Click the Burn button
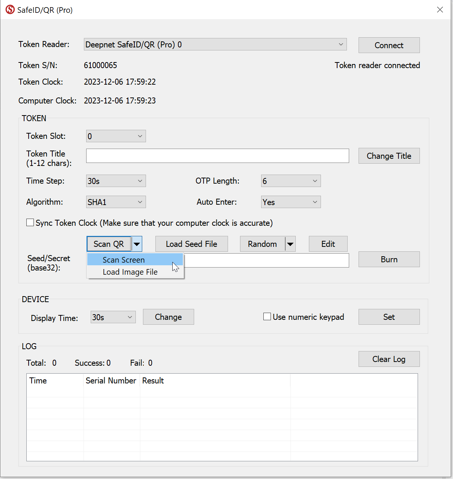This screenshot has height=479, width=453. tap(389, 259)
